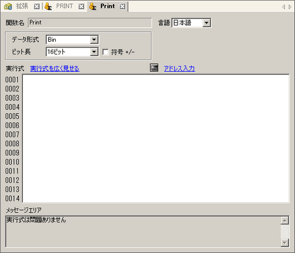Click the icon on the PRINT tab
Viewport: 295px width, 253px height.
[x=48, y=6]
